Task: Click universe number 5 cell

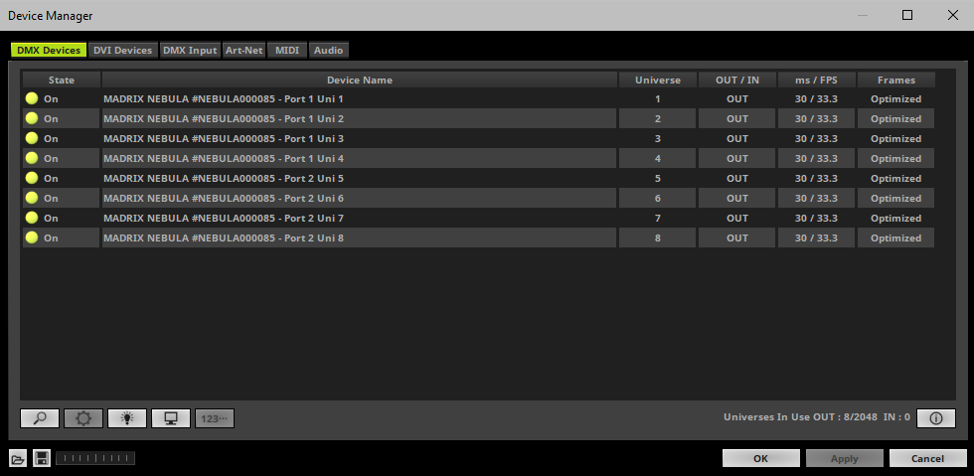Action: point(657,178)
